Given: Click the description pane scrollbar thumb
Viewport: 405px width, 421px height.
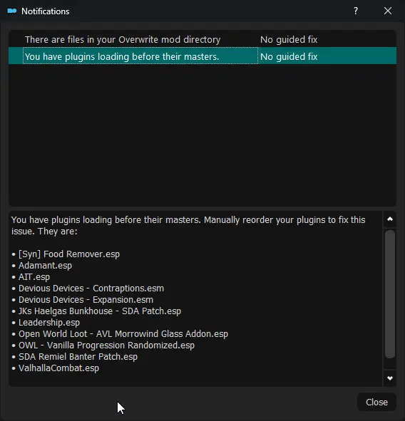Looking at the screenshot, I should [390, 293].
